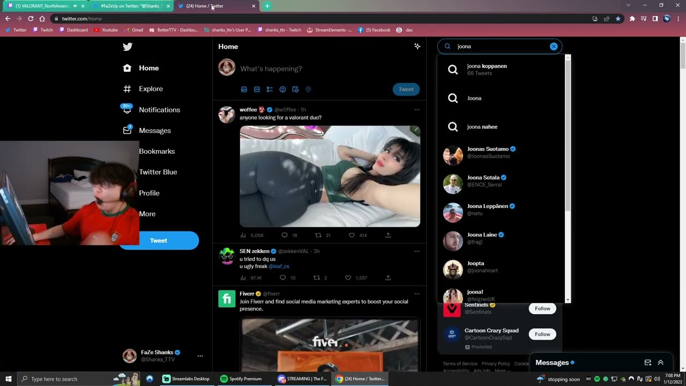The height and width of the screenshot is (386, 686).
Task: Open the Joopta @joonahnart result
Action: click(x=501, y=270)
